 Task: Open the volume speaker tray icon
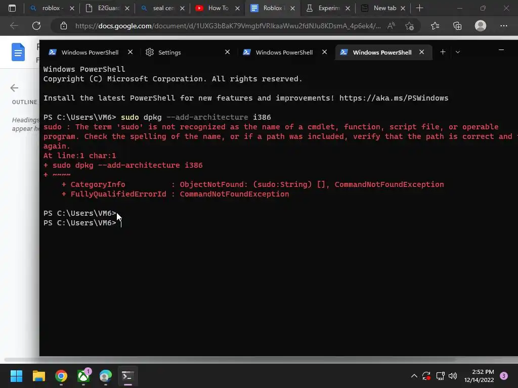click(x=453, y=376)
